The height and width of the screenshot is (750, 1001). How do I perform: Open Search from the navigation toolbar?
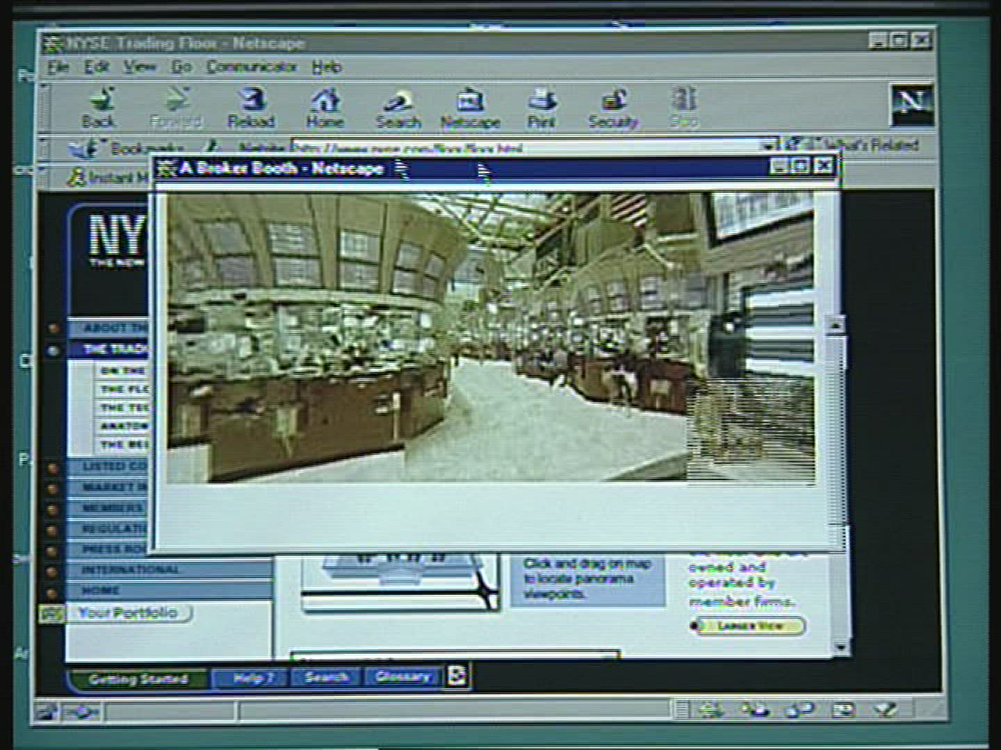398,109
